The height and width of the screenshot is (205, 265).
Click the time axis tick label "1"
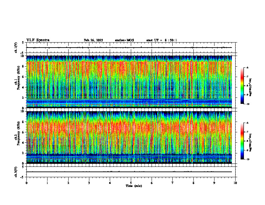47,183
